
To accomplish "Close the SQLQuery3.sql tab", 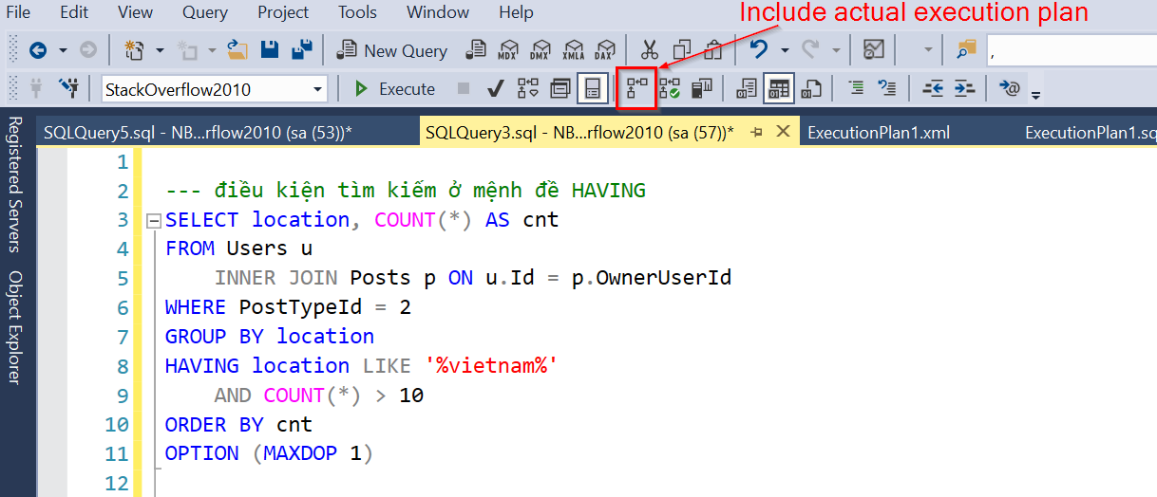I will (x=783, y=132).
